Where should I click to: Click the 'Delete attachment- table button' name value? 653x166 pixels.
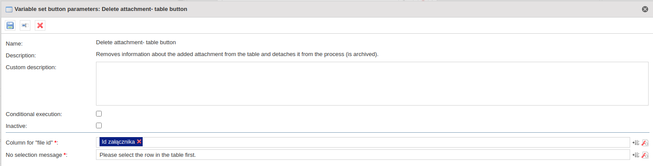[x=136, y=42]
